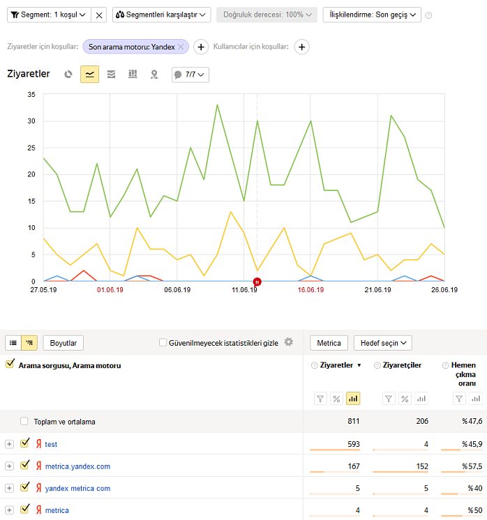Open the metrica query link
This screenshot has height=520, width=487.
pyautogui.click(x=57, y=510)
